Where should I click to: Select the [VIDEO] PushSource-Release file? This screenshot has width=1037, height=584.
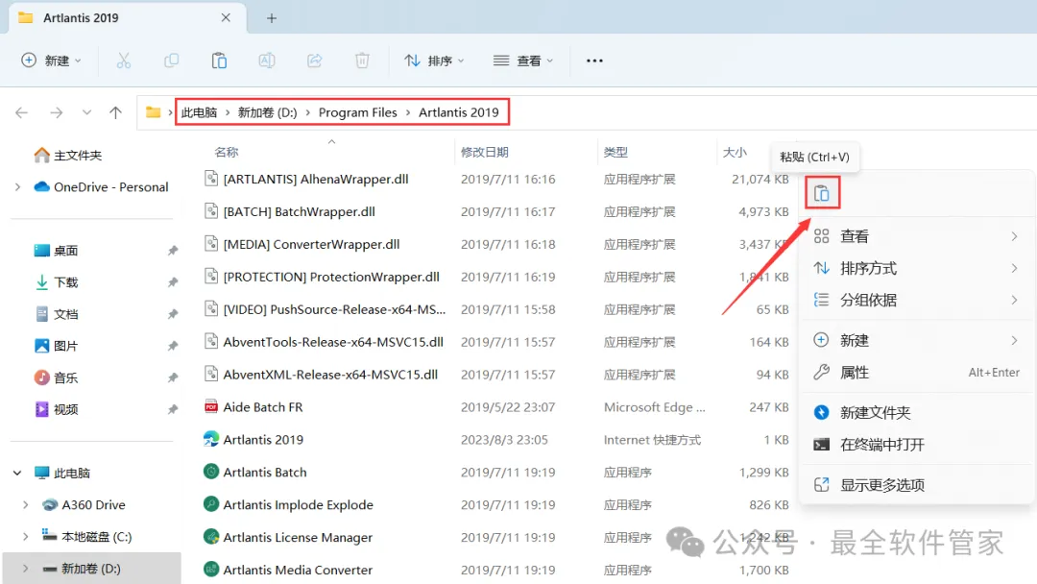coord(335,309)
